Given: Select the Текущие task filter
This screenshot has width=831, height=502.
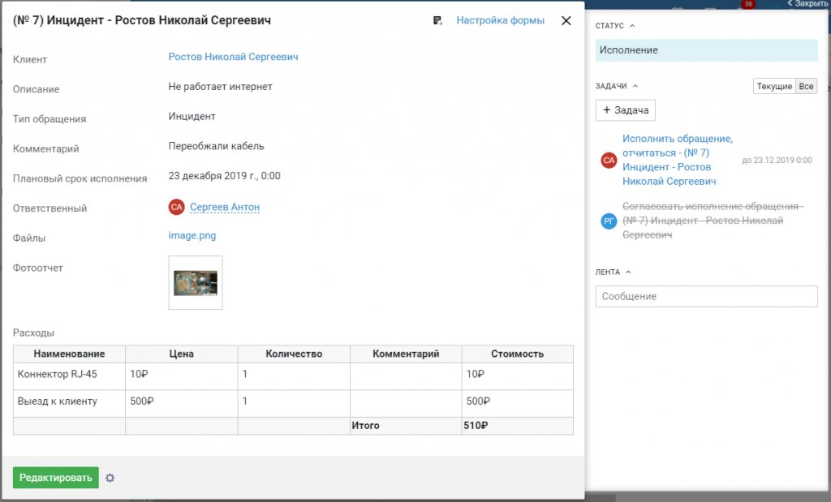Looking at the screenshot, I should pyautogui.click(x=773, y=85).
